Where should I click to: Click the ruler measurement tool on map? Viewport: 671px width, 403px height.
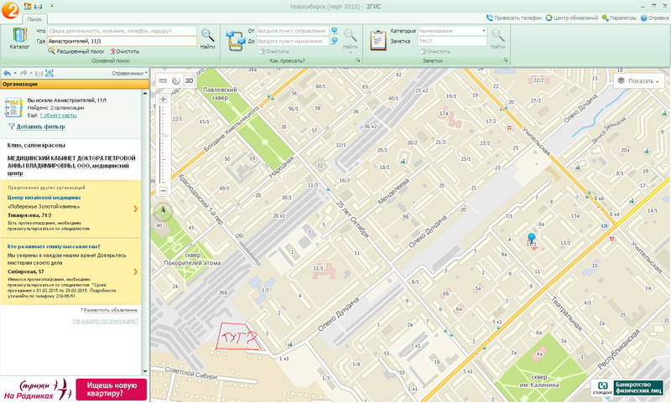[162, 81]
